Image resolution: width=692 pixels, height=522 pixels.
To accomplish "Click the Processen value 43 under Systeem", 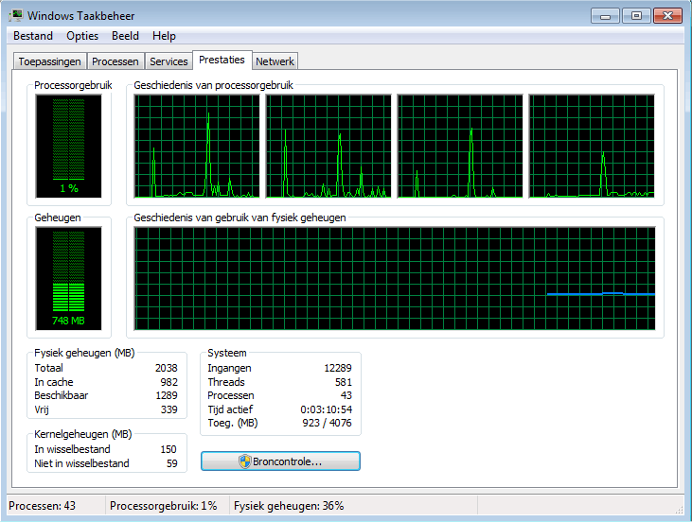I will click(346, 395).
